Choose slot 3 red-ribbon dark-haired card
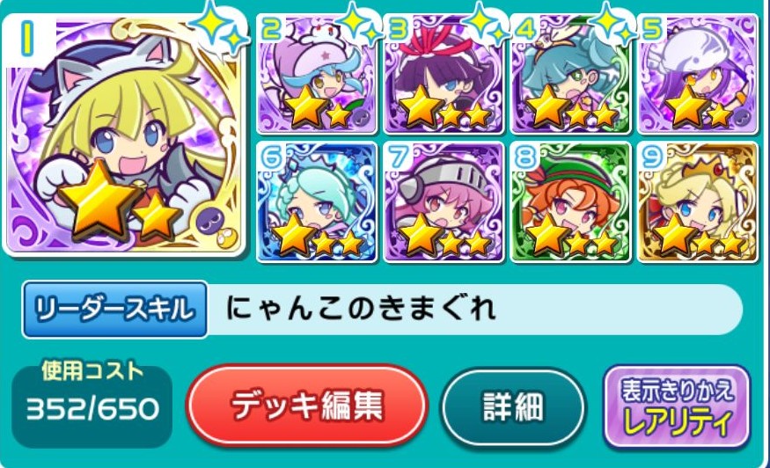770x468 pixels. [444, 74]
